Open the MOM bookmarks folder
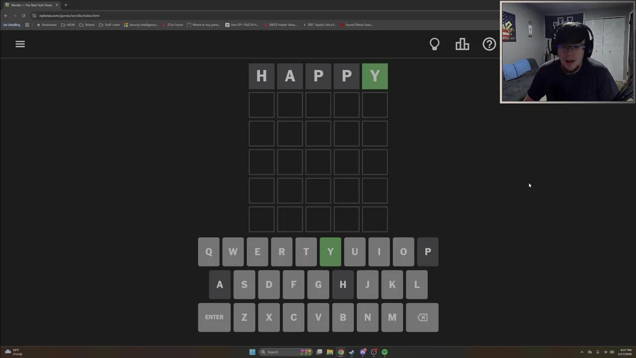Image resolution: width=636 pixels, height=358 pixels. click(68, 25)
